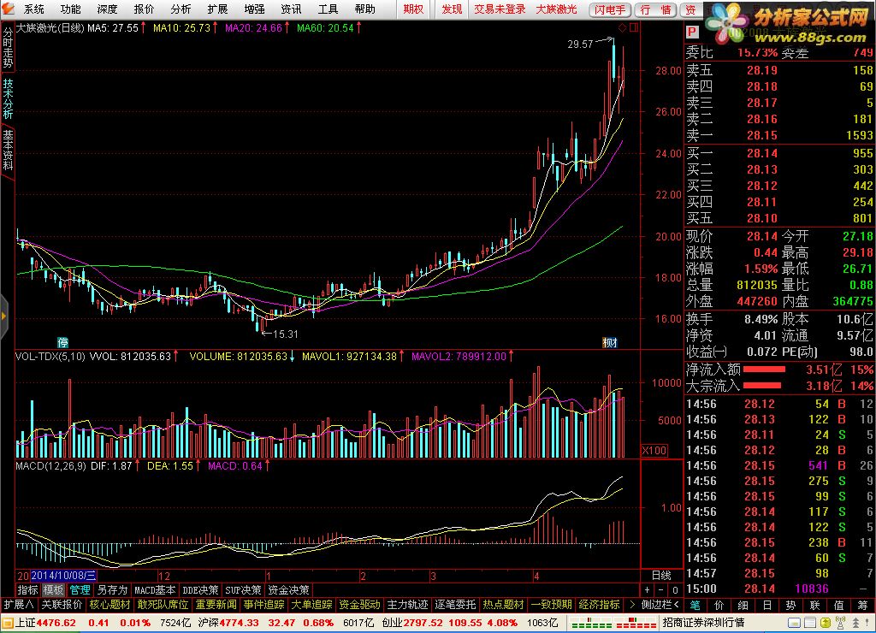Select the 价 tab in side panel
Image resolution: width=876 pixels, height=633 pixels.
pyautogui.click(x=719, y=605)
